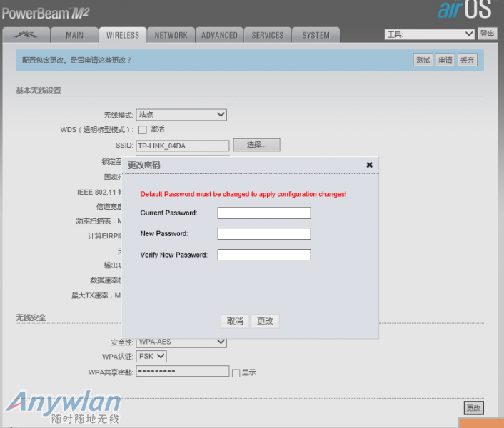Click the 申请 apply button
The width and height of the screenshot is (504, 428).
coord(445,60)
